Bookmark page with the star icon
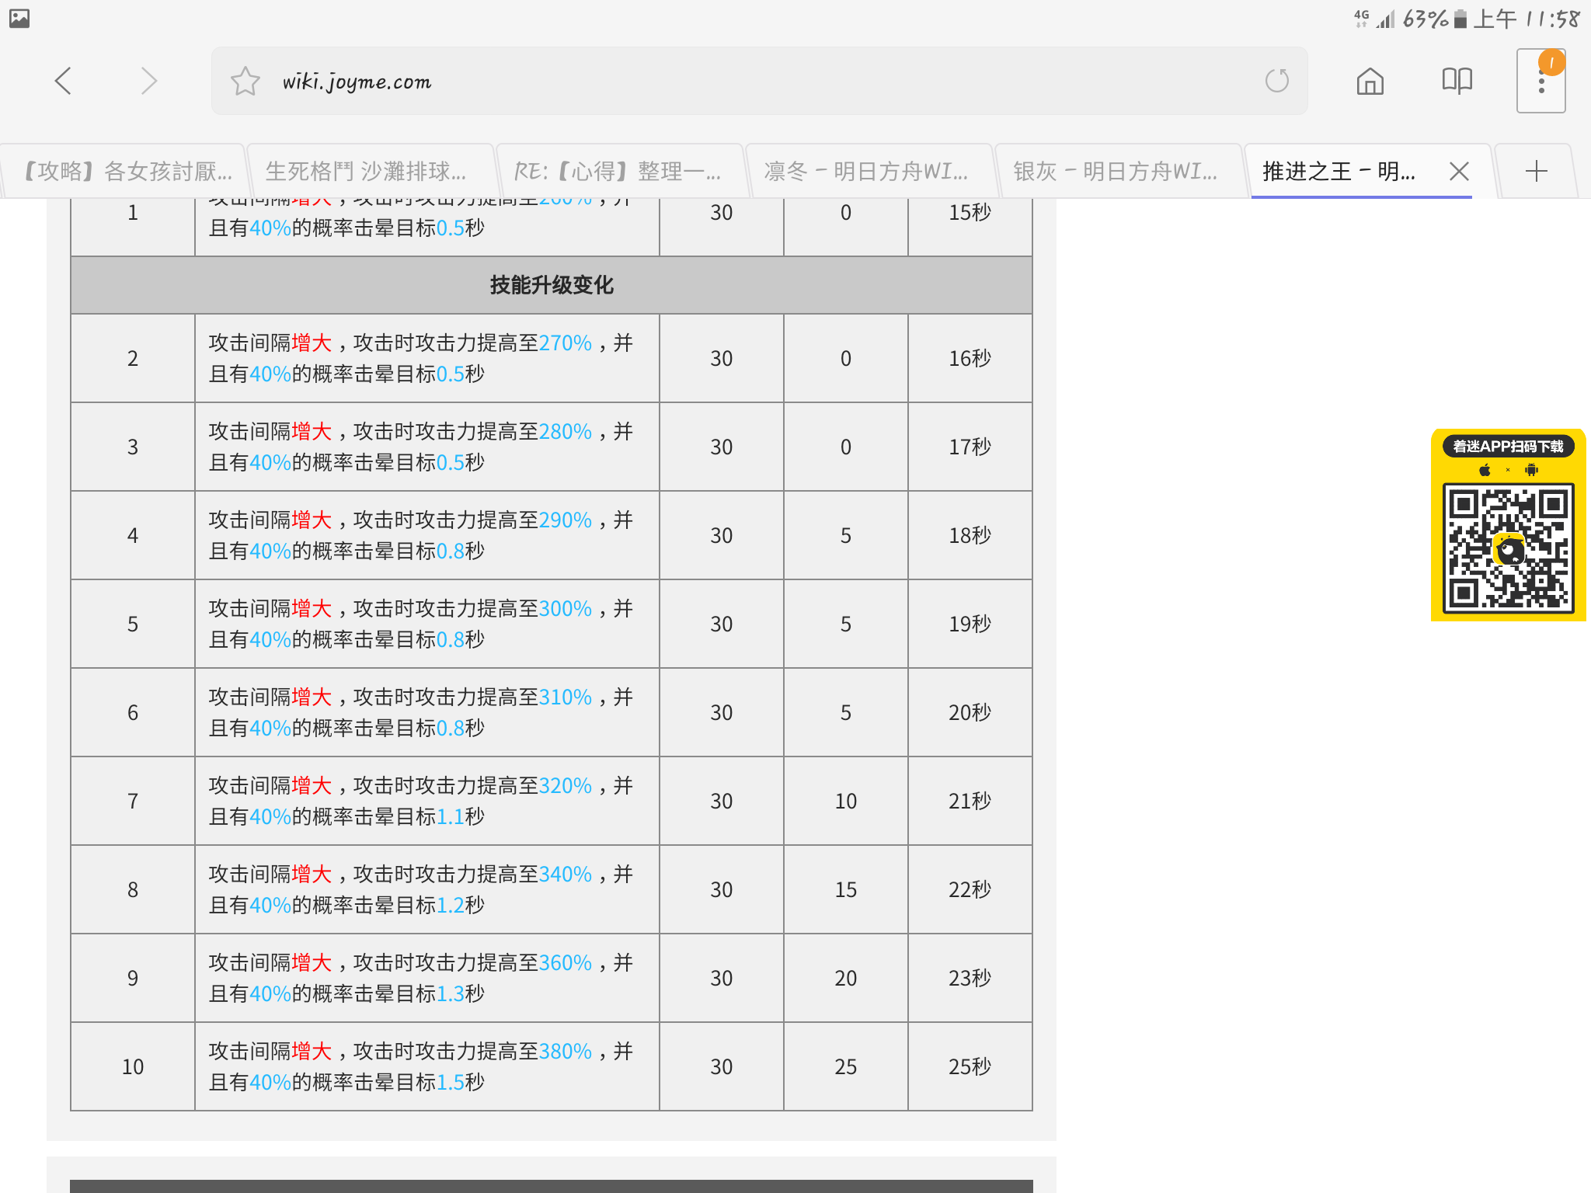1591x1193 pixels. point(245,81)
